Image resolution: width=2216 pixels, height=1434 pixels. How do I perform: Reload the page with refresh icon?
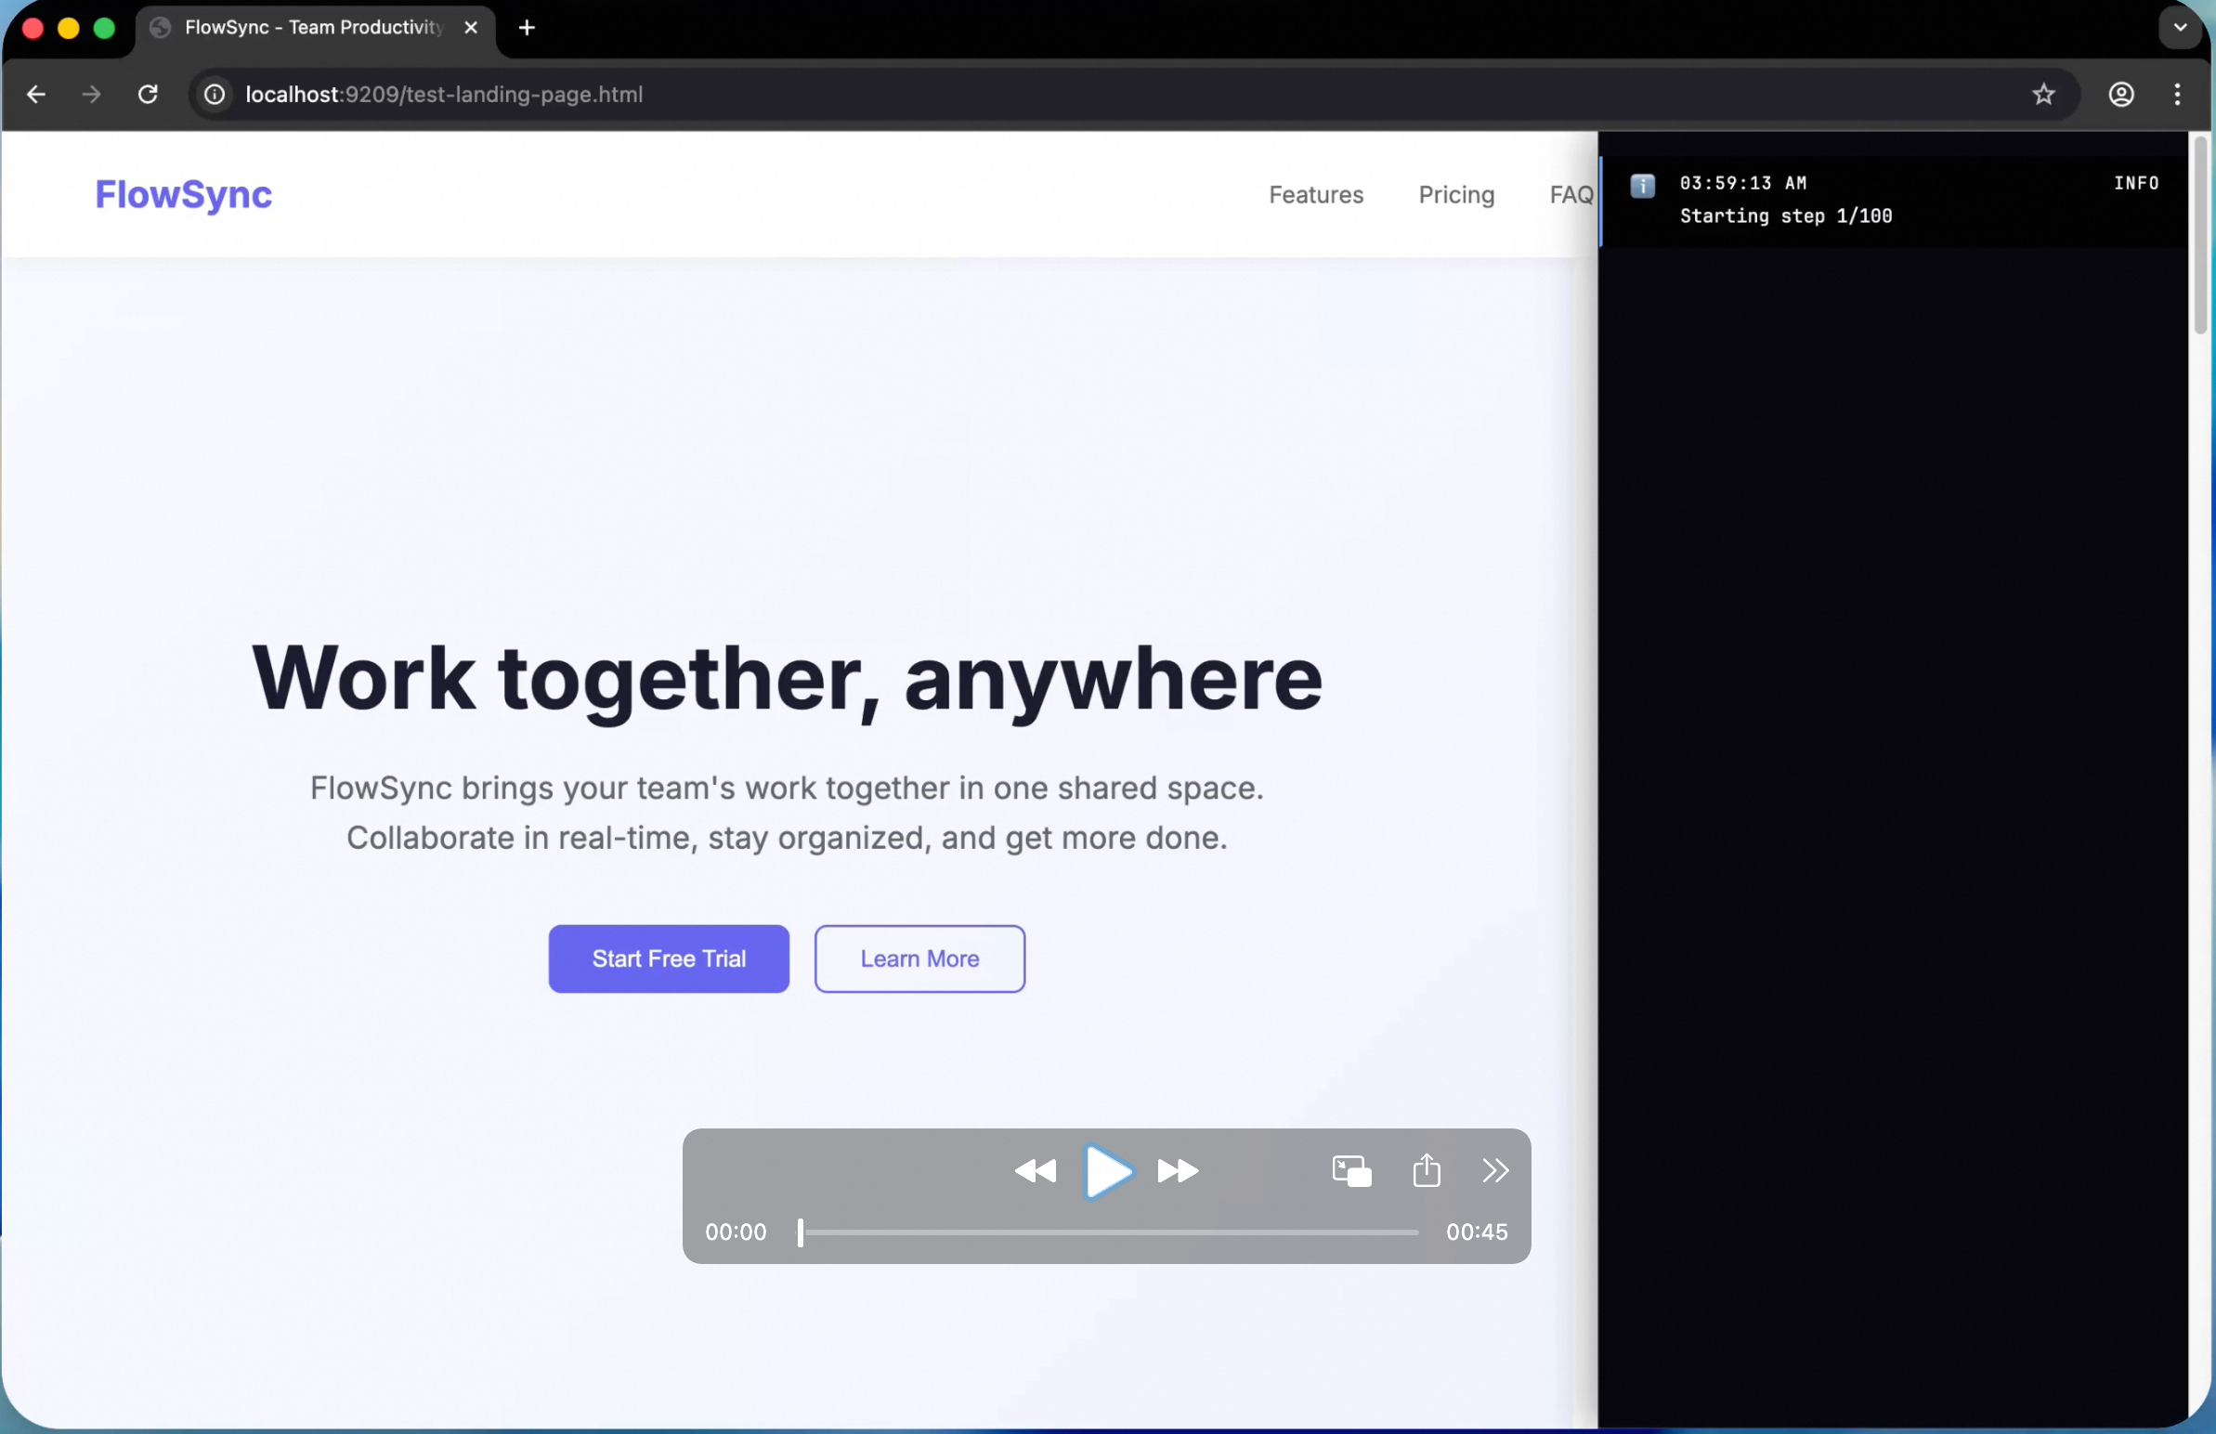tap(148, 94)
